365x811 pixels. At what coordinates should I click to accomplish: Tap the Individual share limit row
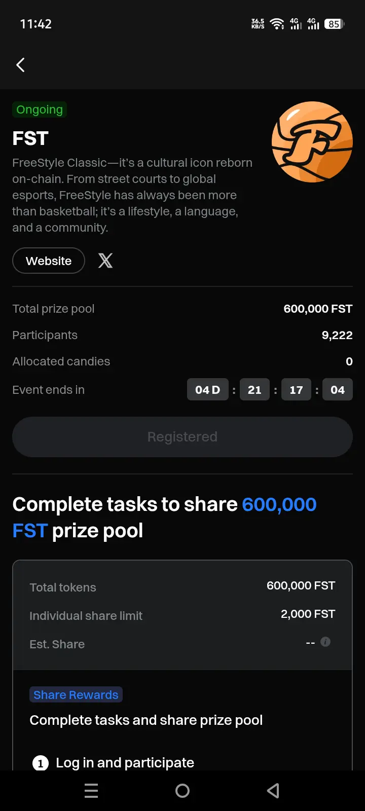point(182,615)
